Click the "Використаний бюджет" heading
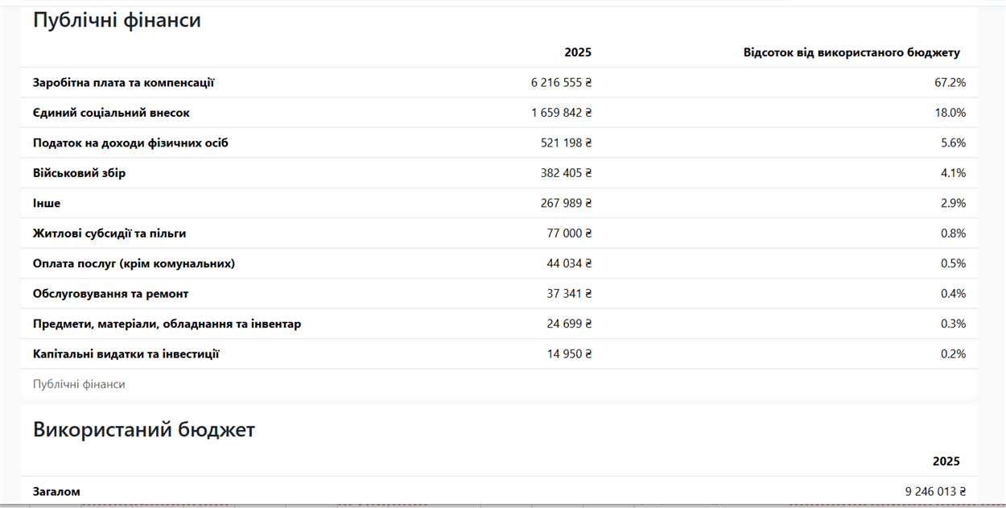The width and height of the screenshot is (1006, 508). (x=144, y=430)
